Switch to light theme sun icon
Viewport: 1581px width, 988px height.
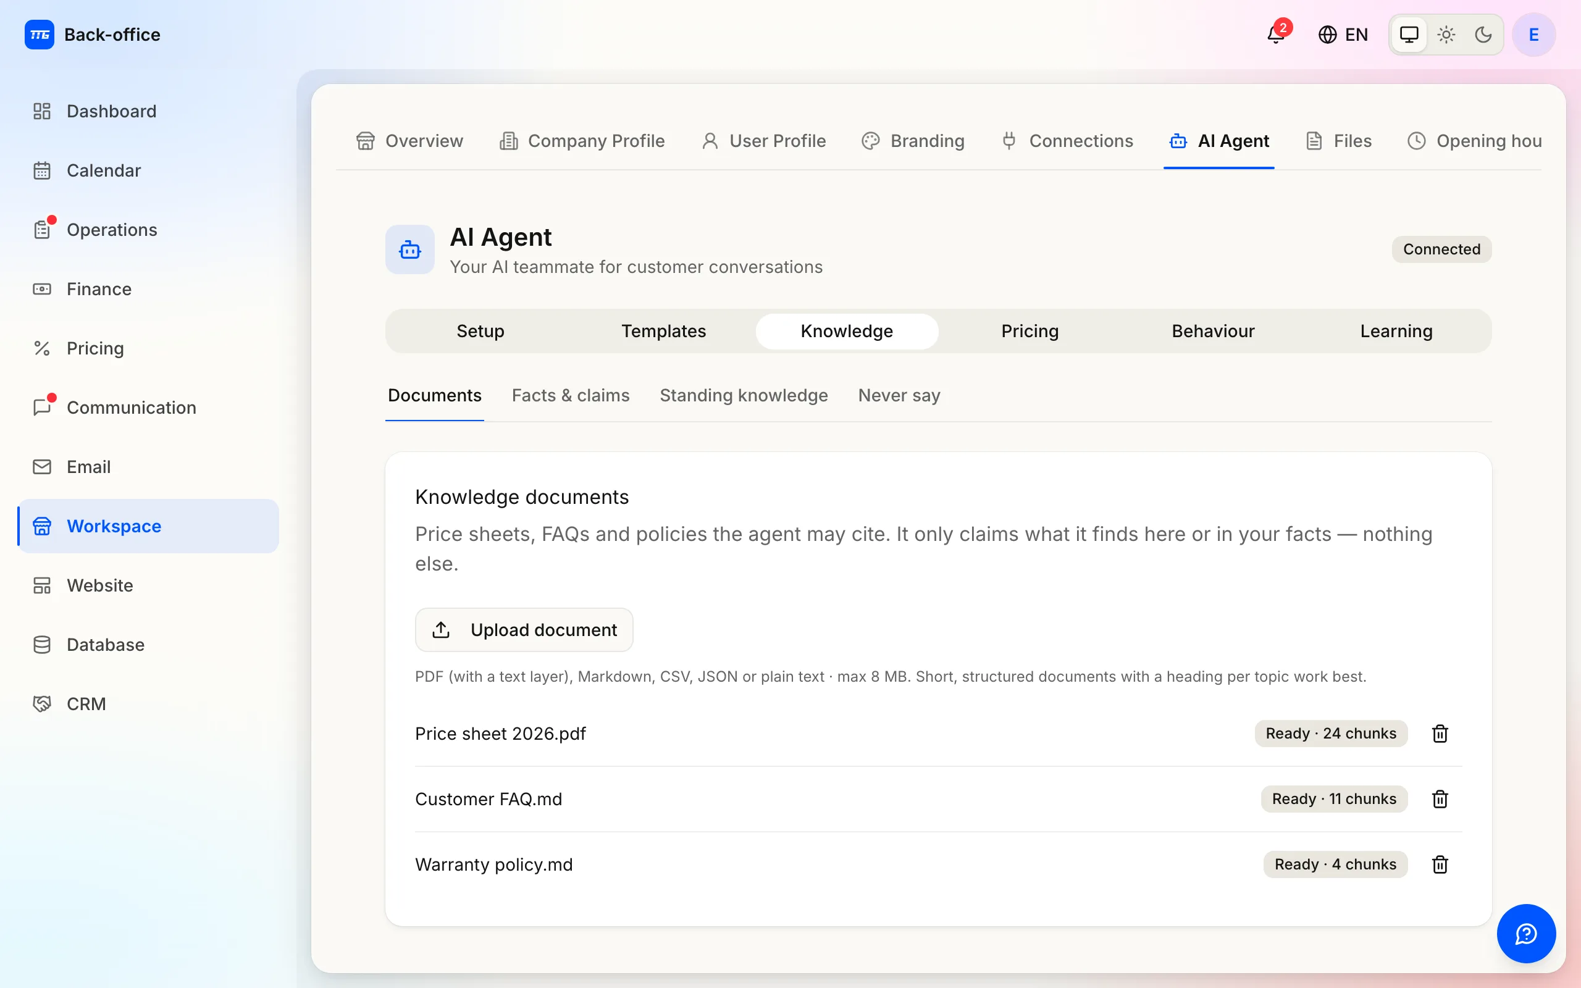[x=1446, y=35]
